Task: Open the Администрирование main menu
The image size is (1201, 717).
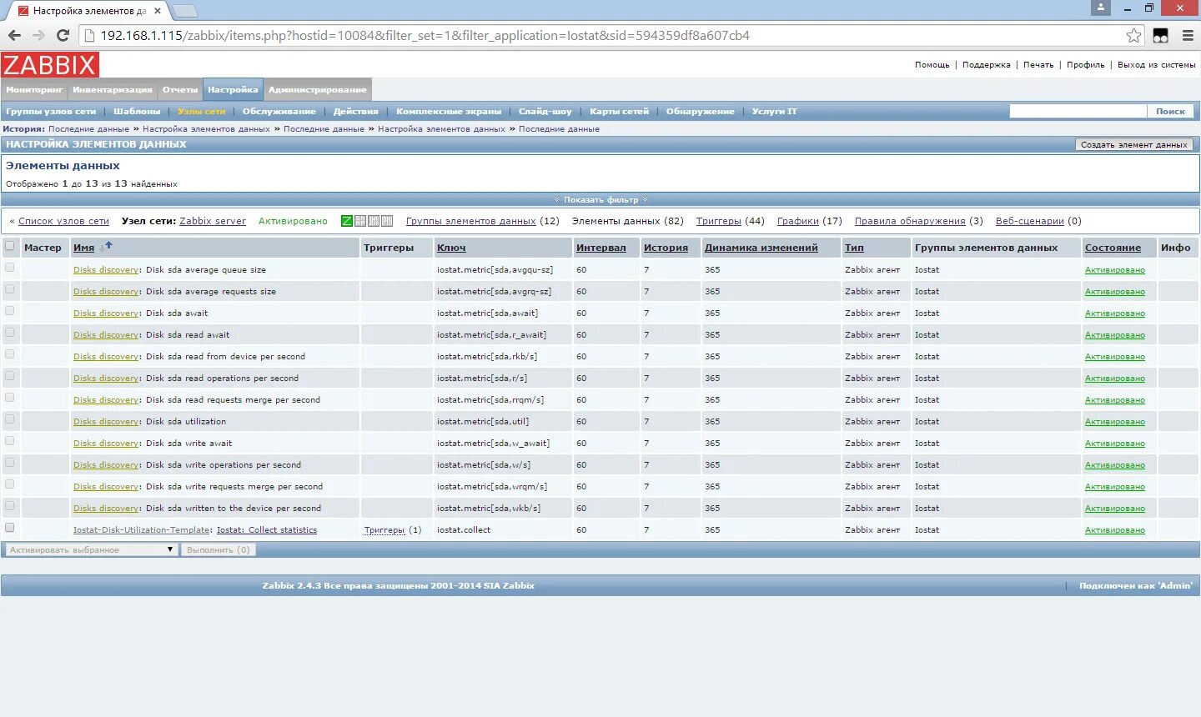Action: 318,90
